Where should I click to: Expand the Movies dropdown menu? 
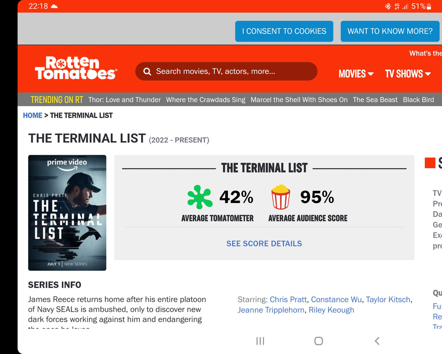point(356,73)
